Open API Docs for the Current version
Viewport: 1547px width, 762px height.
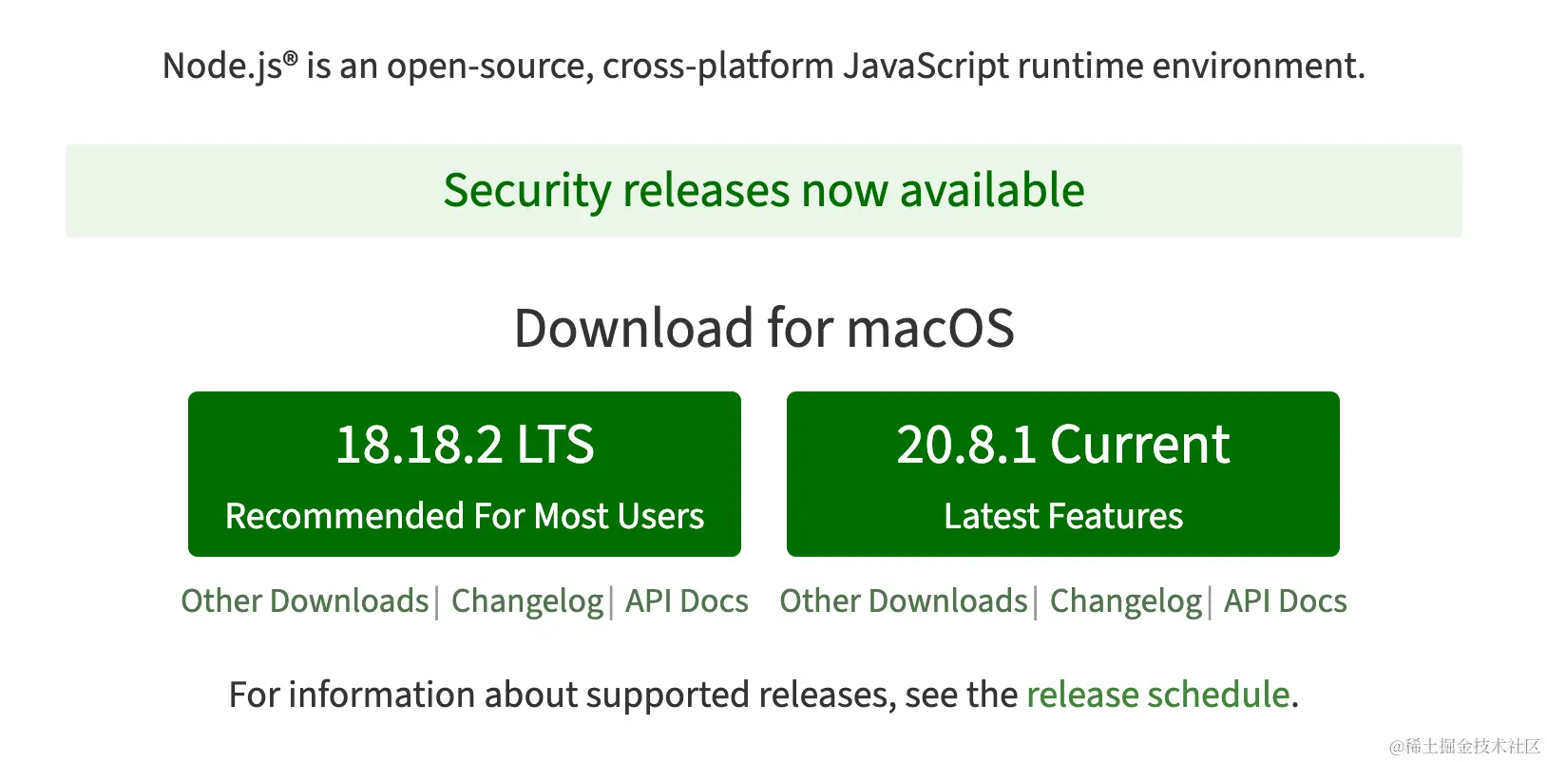(x=1285, y=600)
